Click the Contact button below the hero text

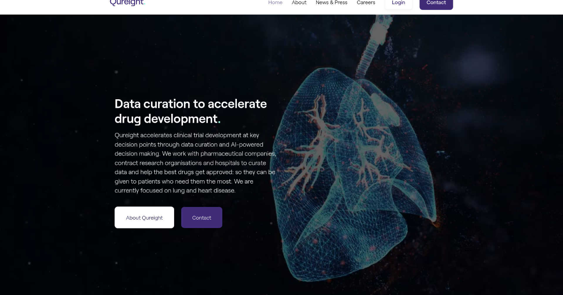(201, 217)
